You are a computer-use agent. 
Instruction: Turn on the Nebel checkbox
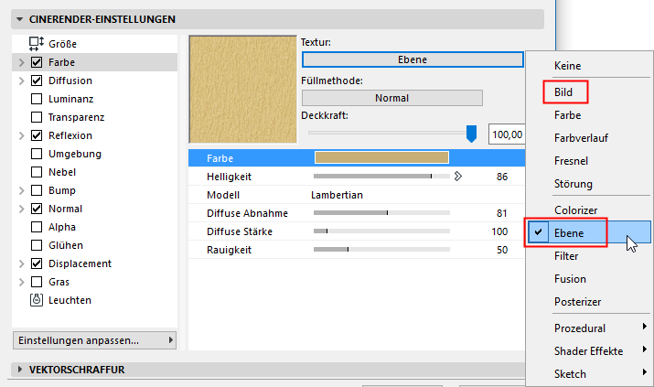click(37, 172)
